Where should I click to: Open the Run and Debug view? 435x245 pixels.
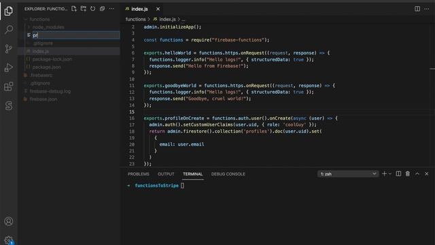click(9, 68)
